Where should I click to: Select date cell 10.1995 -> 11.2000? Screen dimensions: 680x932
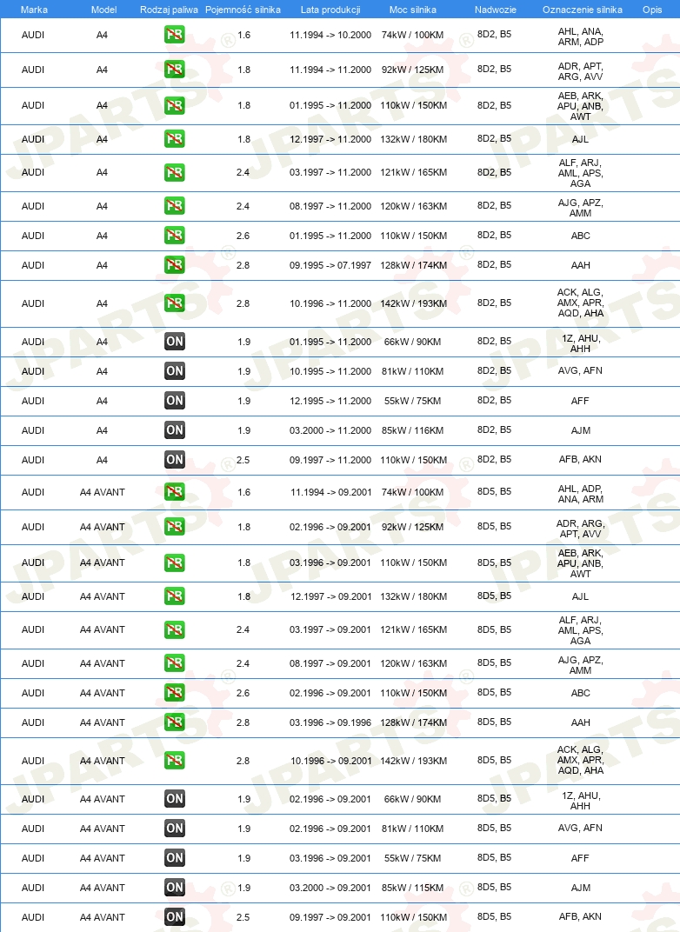click(x=330, y=371)
